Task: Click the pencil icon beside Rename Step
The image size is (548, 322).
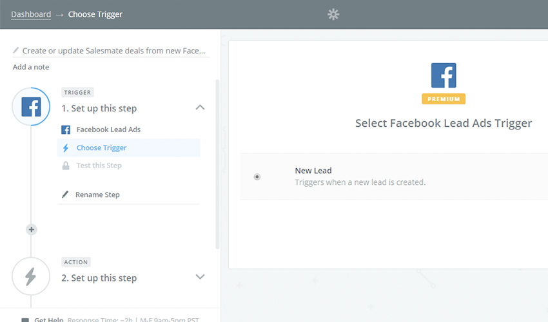Action: click(65, 194)
